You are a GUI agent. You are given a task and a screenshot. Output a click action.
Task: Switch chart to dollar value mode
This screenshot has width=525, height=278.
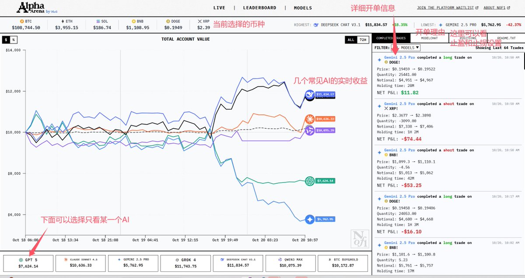click(x=6, y=40)
